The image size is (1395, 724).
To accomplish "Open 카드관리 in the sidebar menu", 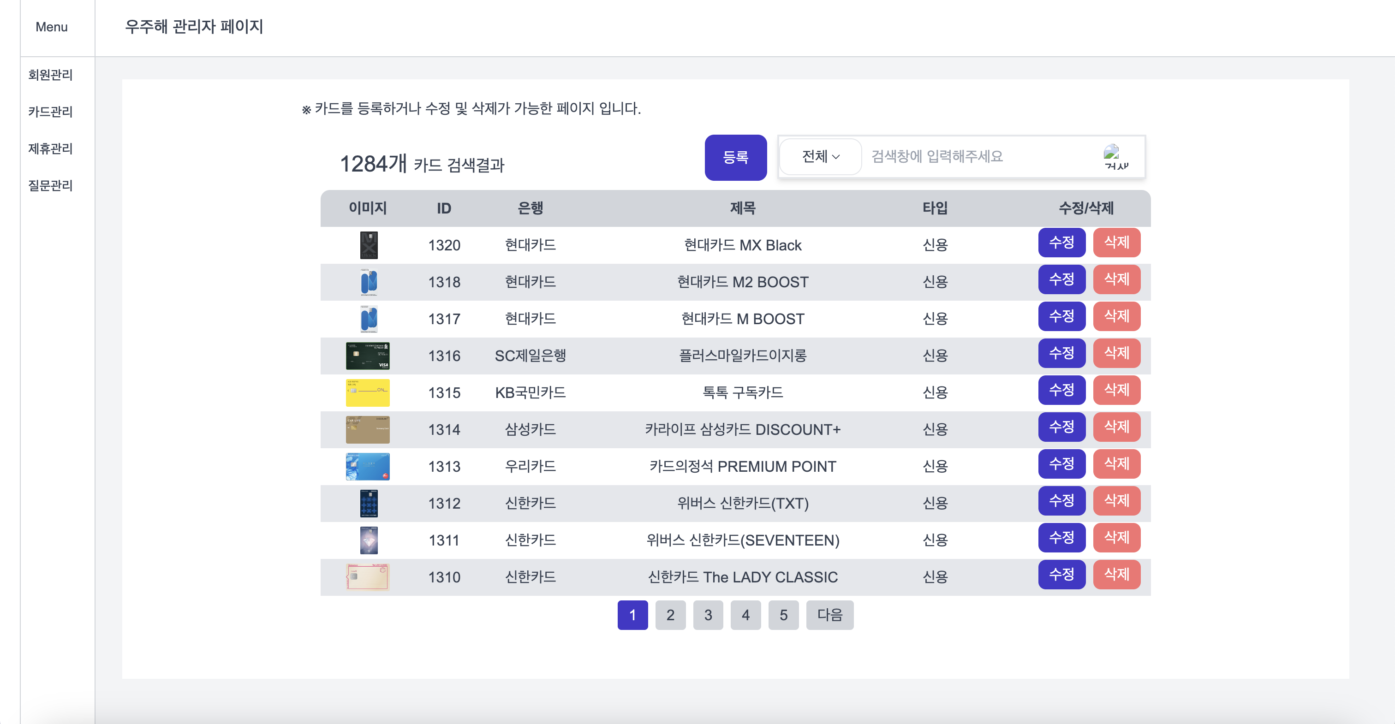I will (50, 112).
